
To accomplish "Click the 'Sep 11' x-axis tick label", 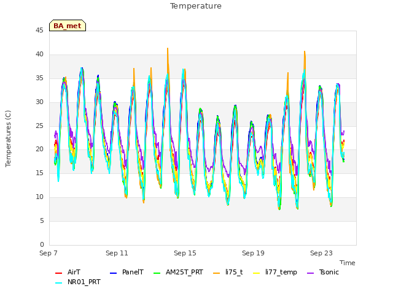I will click(x=117, y=253).
